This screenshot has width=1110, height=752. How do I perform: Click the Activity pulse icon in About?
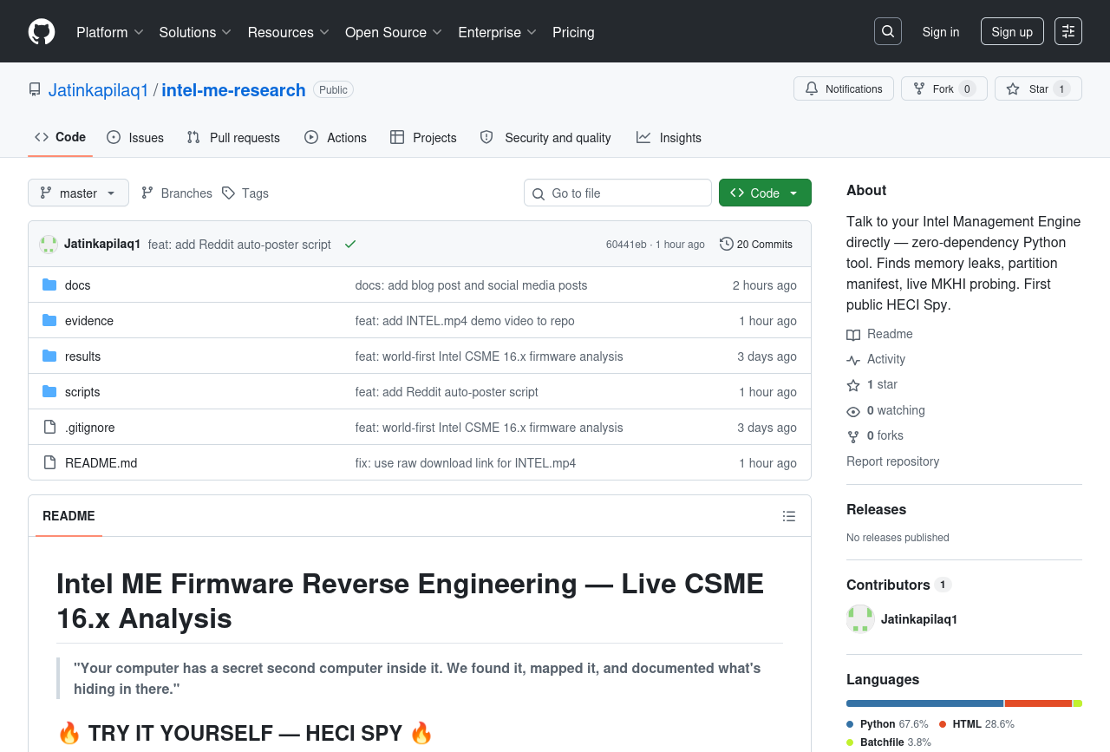(x=853, y=360)
